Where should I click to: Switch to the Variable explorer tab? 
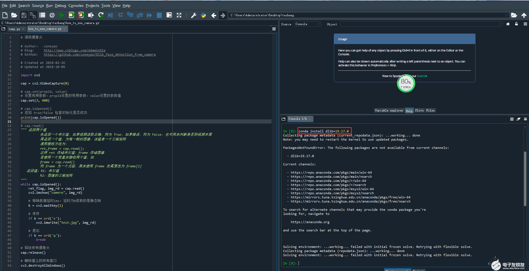click(x=389, y=111)
